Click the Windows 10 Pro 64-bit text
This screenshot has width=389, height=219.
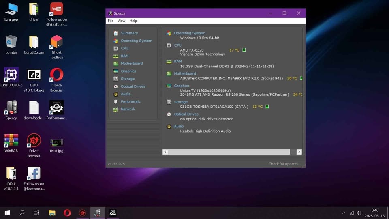(x=199, y=38)
